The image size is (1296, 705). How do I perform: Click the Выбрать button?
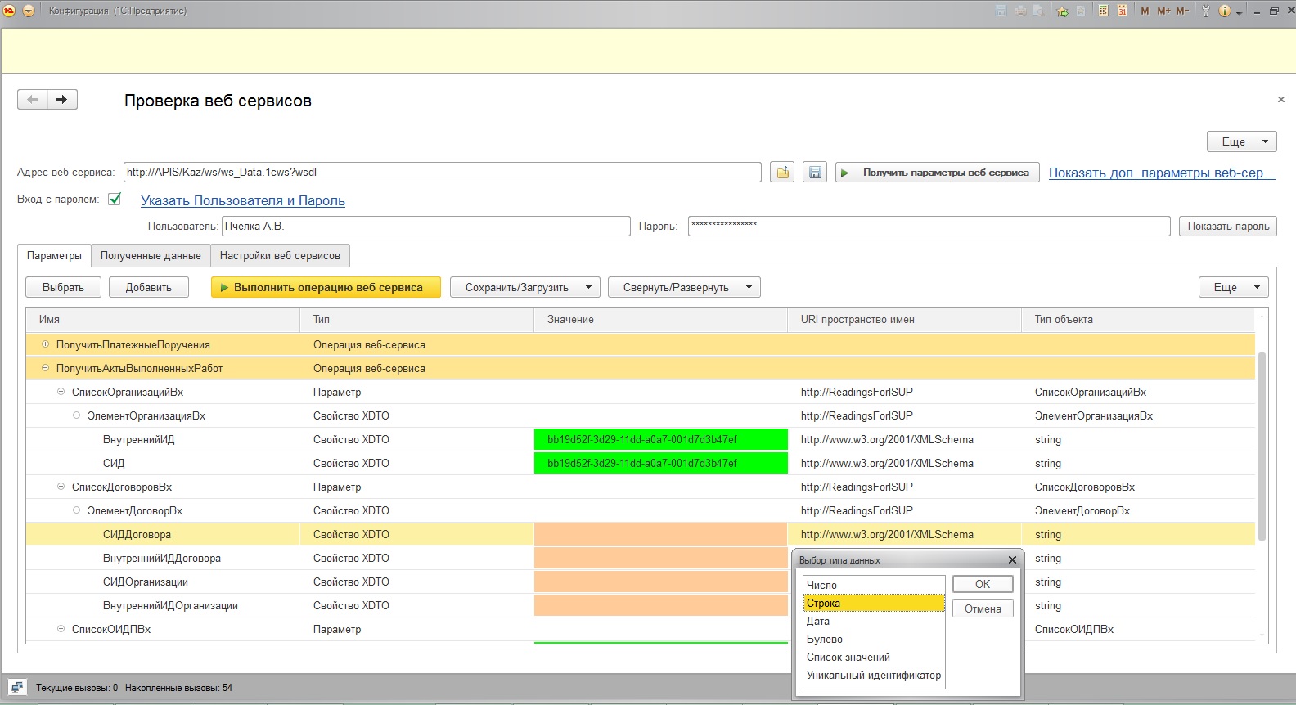tap(63, 287)
